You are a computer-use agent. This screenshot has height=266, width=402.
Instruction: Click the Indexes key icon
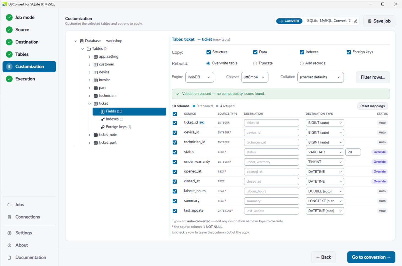click(103, 119)
